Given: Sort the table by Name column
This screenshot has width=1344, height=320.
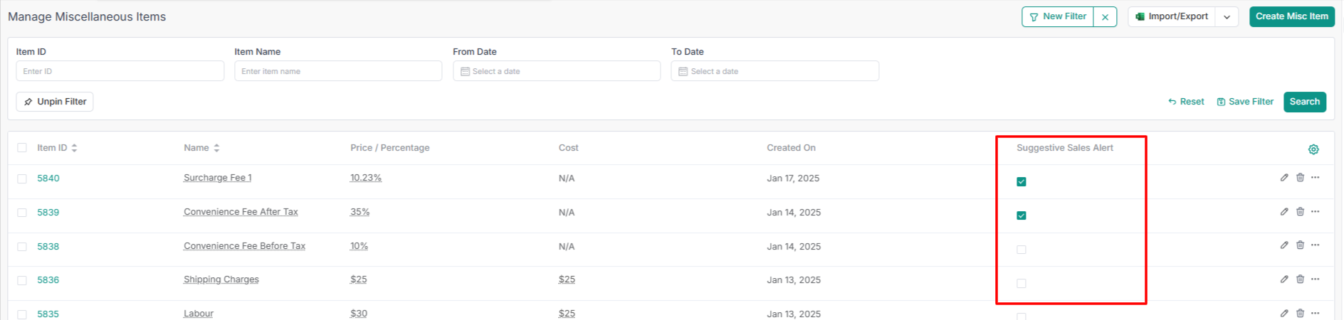Looking at the screenshot, I should click(x=216, y=148).
